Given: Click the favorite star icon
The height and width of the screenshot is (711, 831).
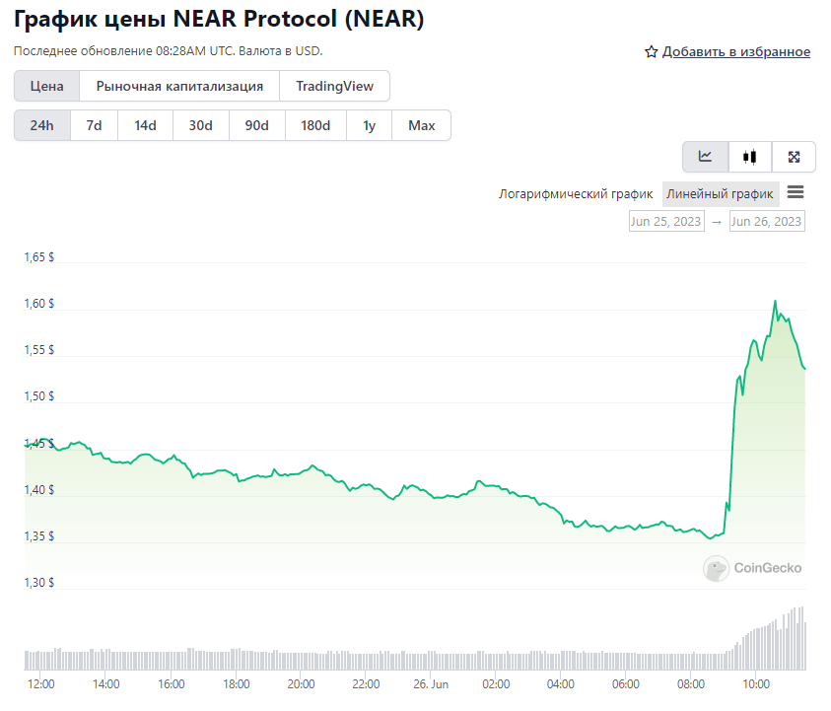Looking at the screenshot, I should (x=651, y=52).
